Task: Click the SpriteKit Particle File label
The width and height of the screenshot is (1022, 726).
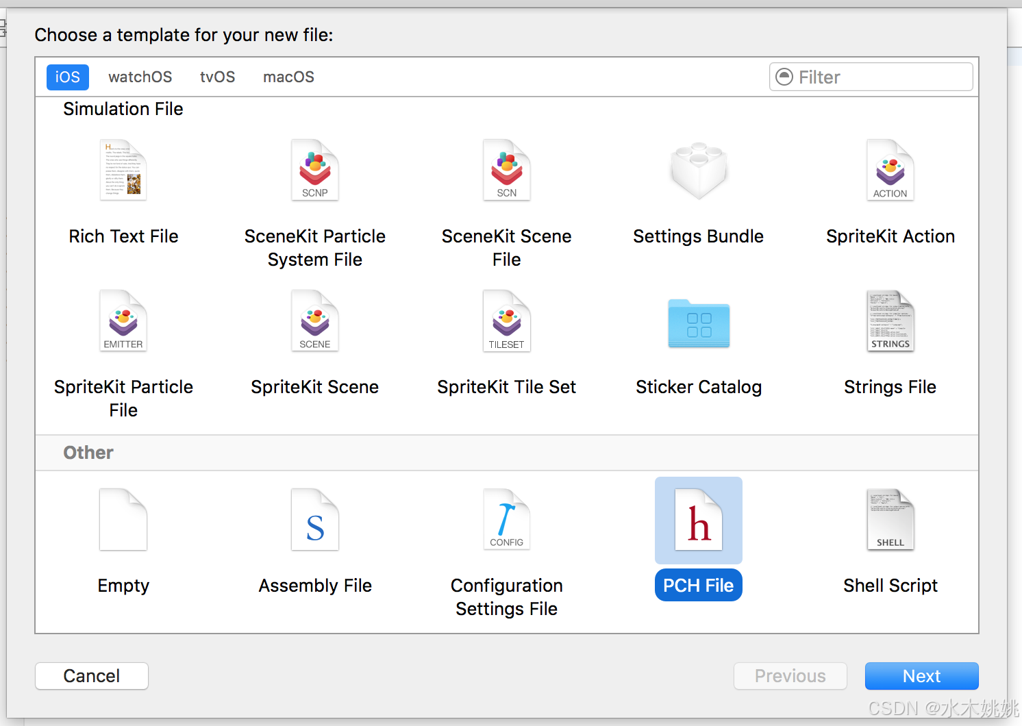Action: point(123,399)
